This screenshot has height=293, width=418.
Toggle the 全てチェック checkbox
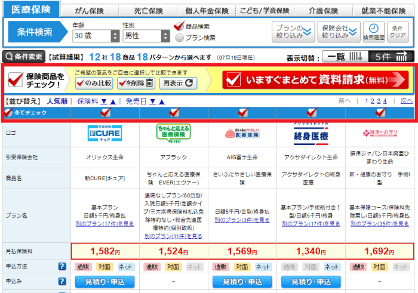pos(9,112)
